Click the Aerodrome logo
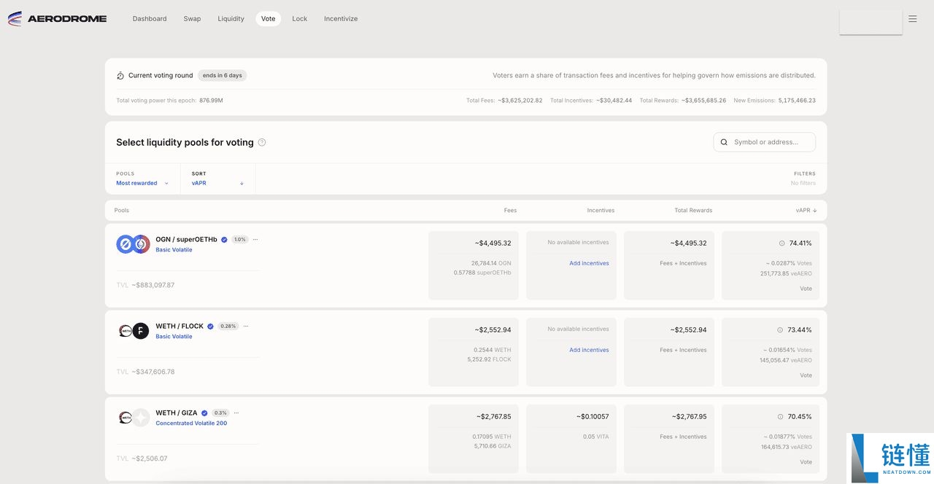This screenshot has height=484, width=934. [x=57, y=19]
